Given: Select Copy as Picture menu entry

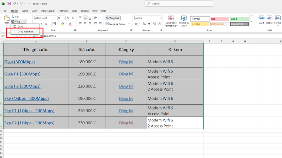Looking at the screenshot, I should pos(26,32).
